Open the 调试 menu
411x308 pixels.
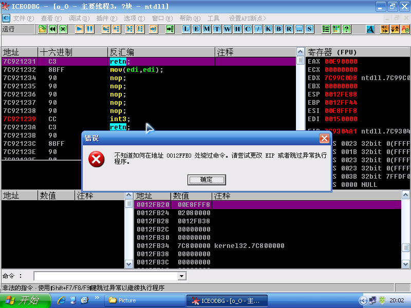pyautogui.click(x=79, y=18)
